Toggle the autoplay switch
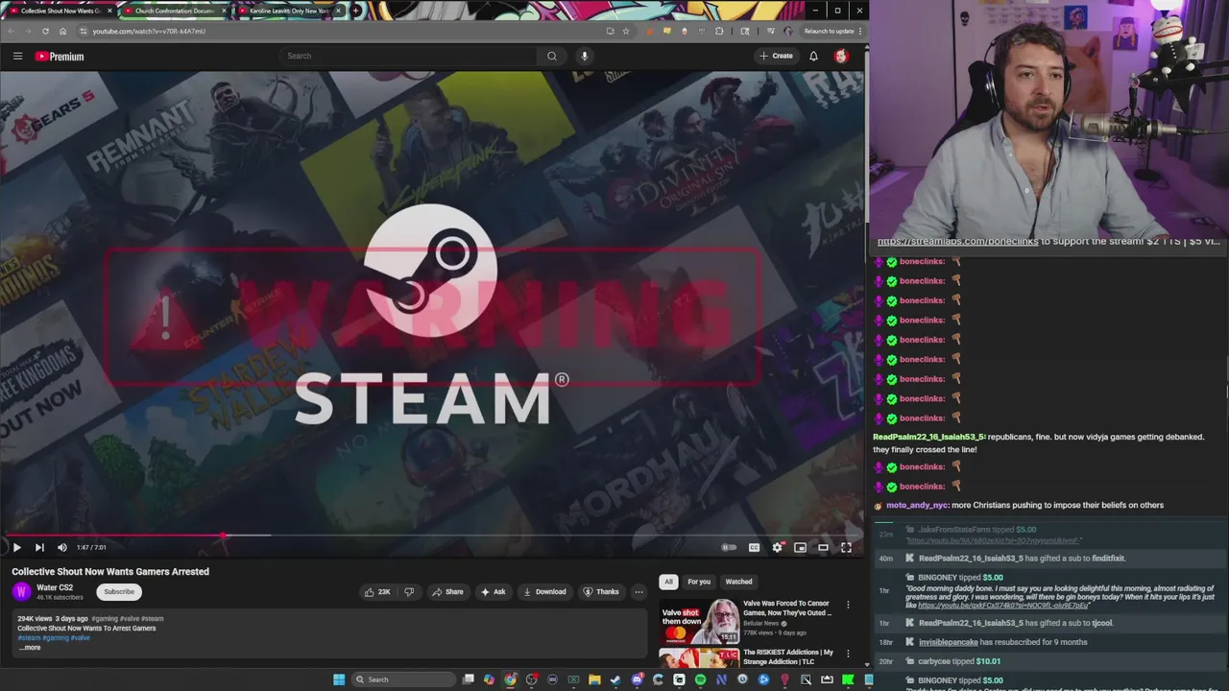 pyautogui.click(x=730, y=547)
